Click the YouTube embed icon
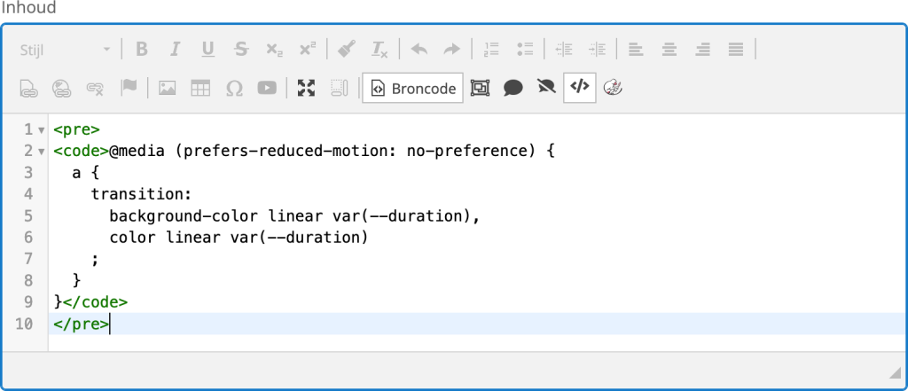This screenshot has width=908, height=391. (267, 88)
